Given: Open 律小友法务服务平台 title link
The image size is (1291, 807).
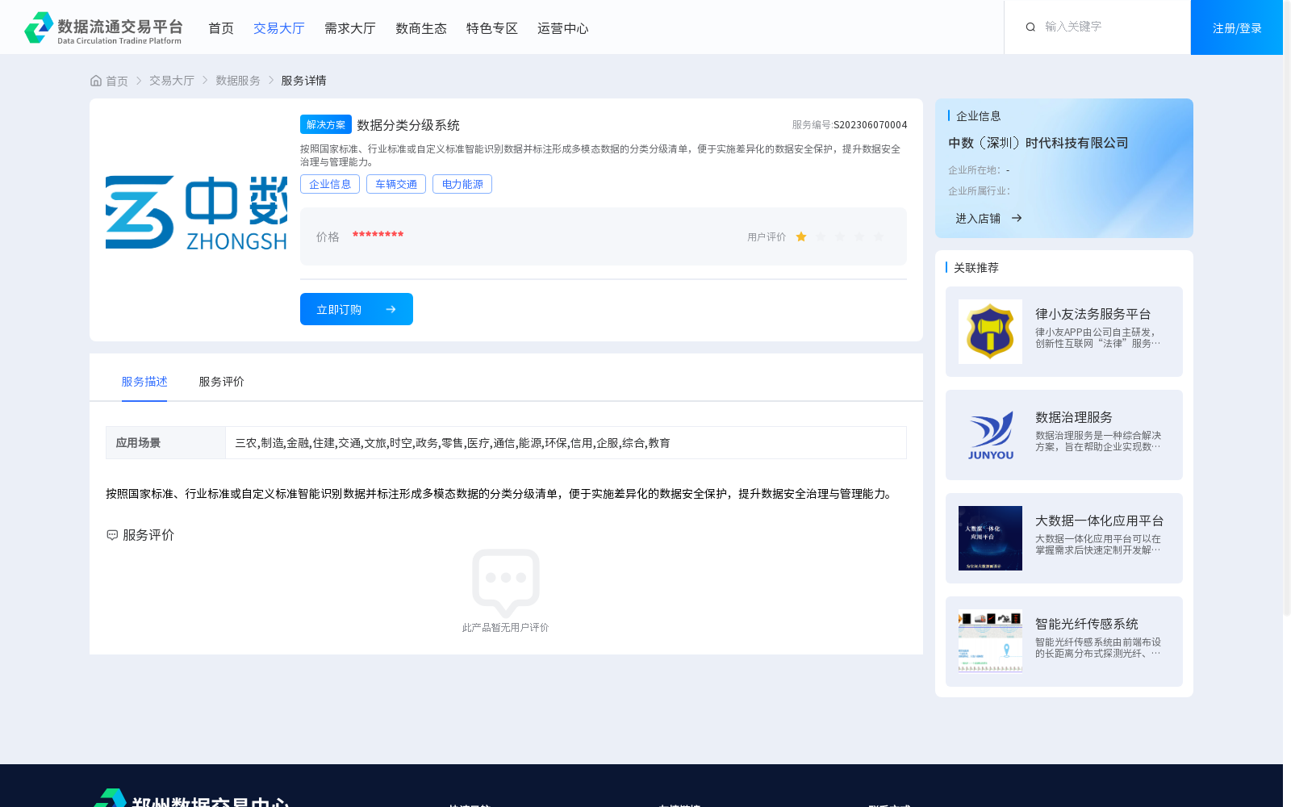Looking at the screenshot, I should 1093,314.
